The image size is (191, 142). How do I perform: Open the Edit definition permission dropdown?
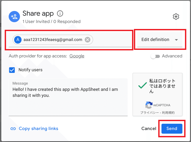160,40
